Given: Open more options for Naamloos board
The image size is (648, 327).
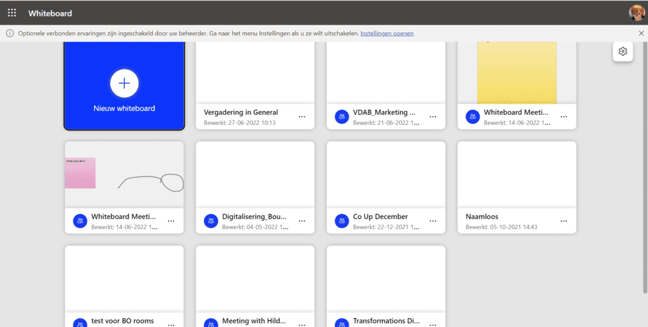Looking at the screenshot, I should point(564,221).
